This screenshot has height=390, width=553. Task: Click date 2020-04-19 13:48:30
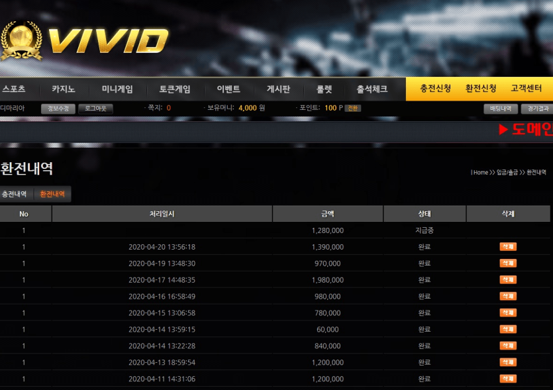(x=162, y=264)
